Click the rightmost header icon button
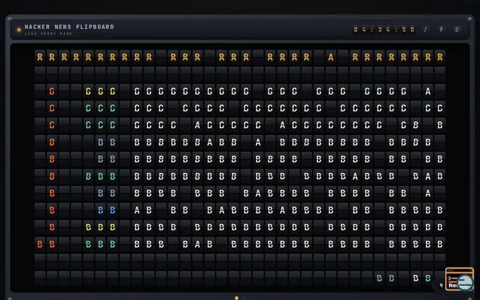The height and width of the screenshot is (300, 480). (457, 29)
